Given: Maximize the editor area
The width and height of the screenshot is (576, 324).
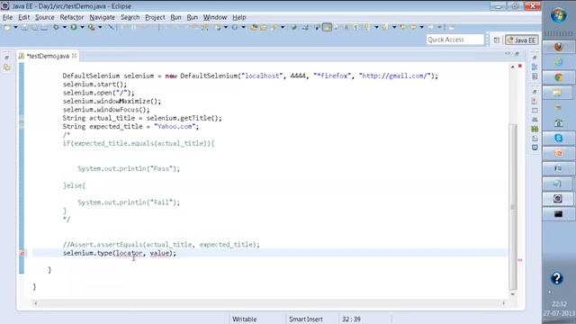Looking at the screenshot, I should tap(517, 54).
